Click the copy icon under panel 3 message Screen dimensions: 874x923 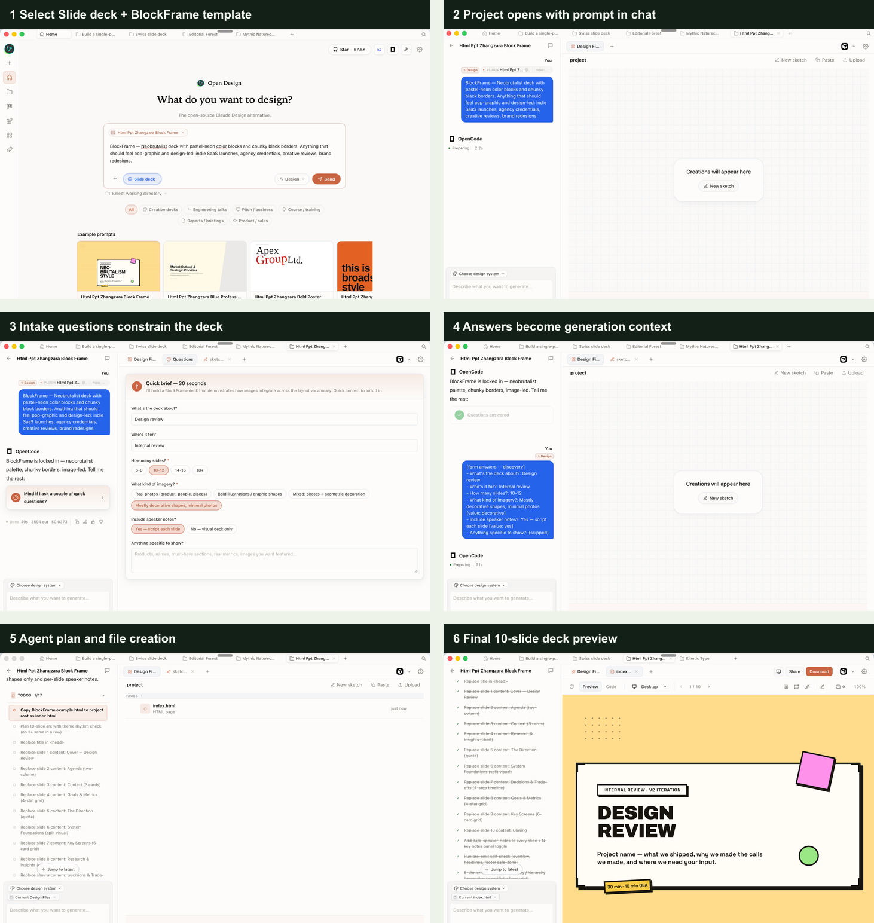[77, 522]
